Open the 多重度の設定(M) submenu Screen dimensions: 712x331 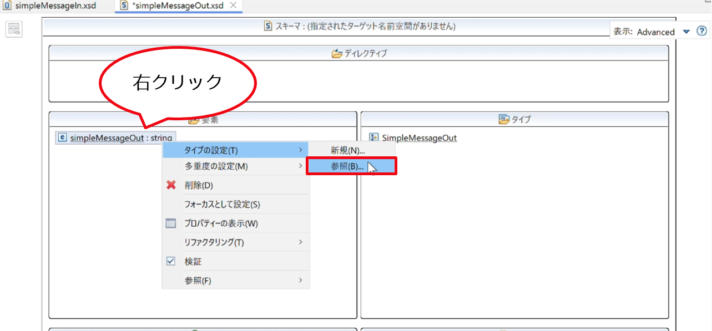[x=235, y=166]
